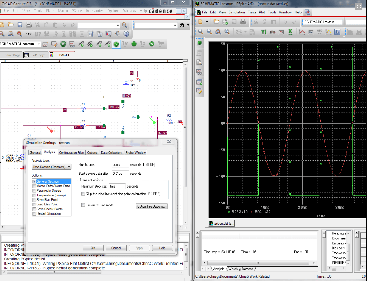Open the dropdown arrow beside PSpice New icon

coord(207,22)
